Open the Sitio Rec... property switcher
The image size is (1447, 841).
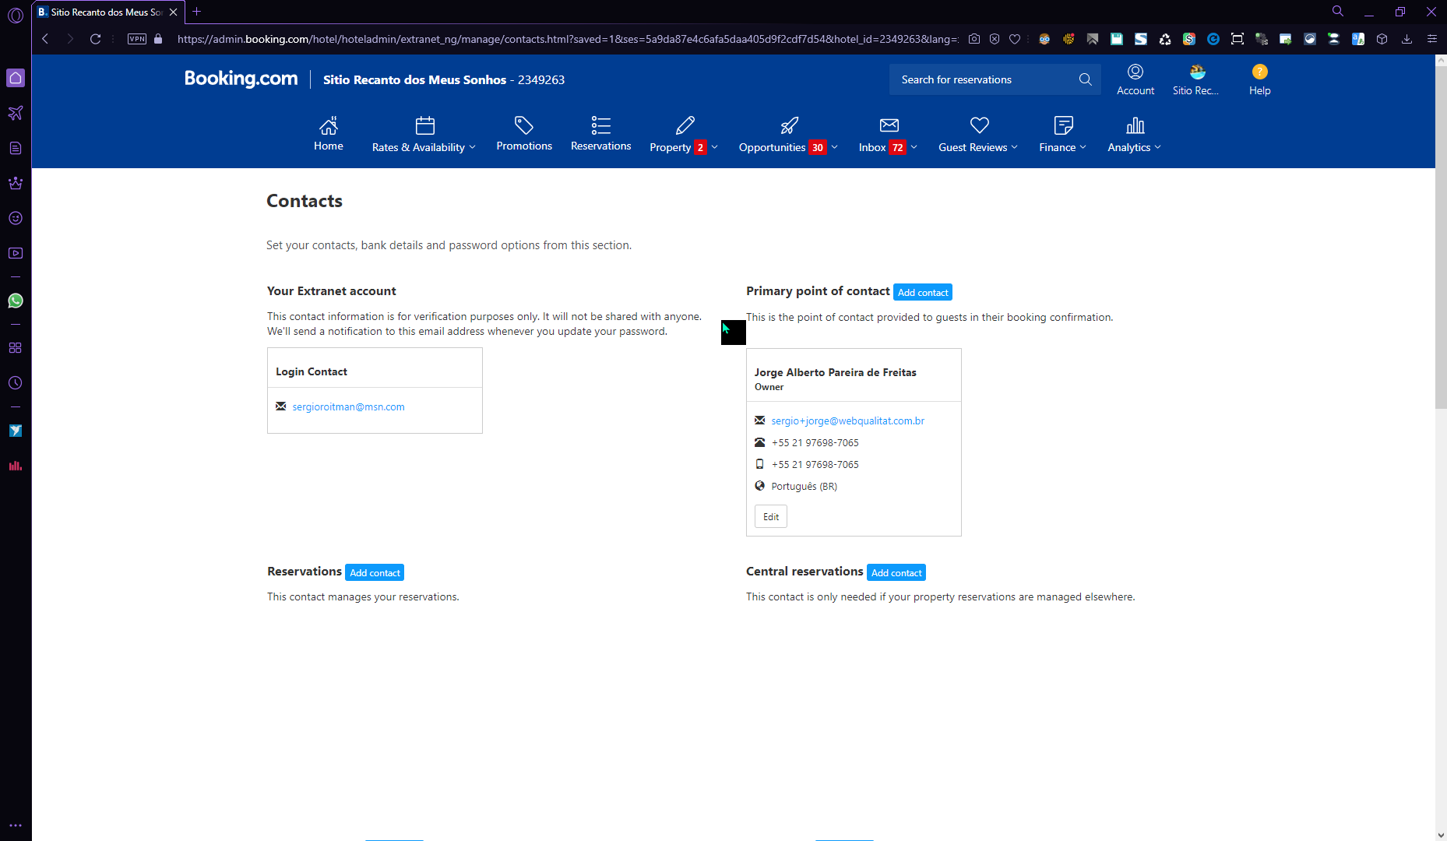point(1196,79)
